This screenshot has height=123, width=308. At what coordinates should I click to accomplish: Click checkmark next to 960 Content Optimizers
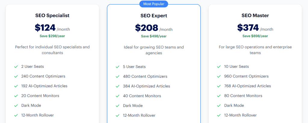coord(219,76)
